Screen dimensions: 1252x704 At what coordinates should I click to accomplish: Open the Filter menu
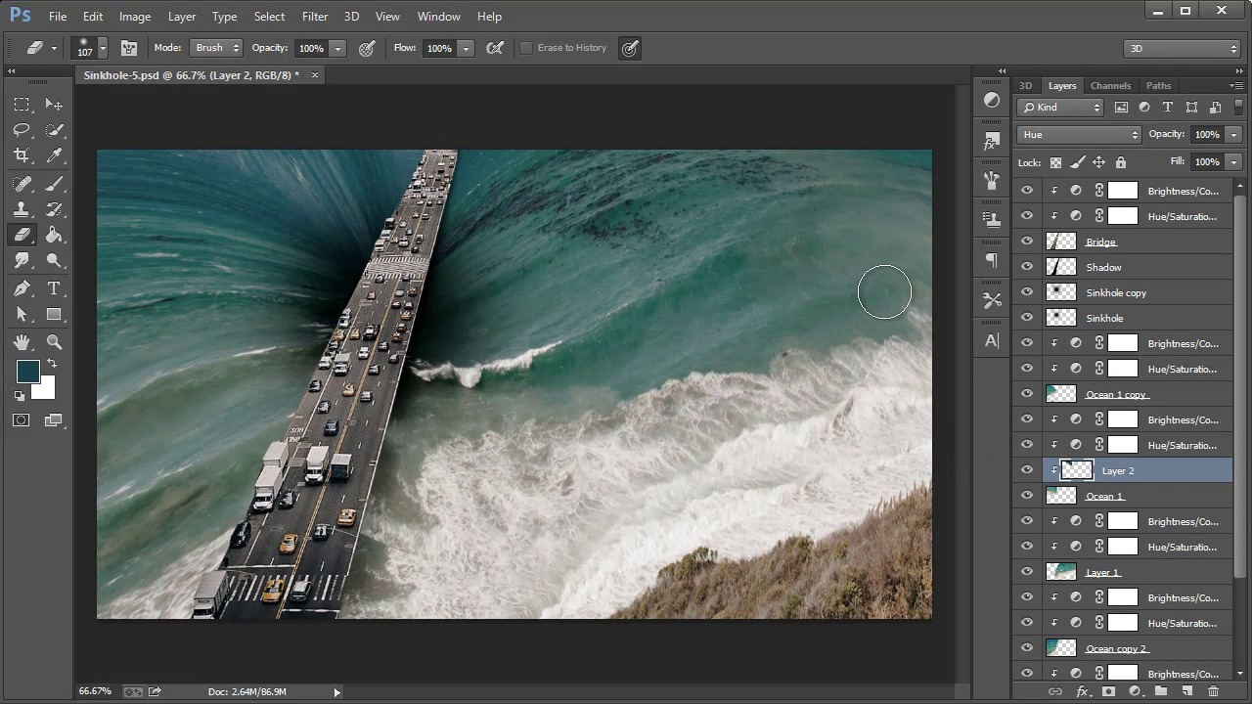[x=315, y=17]
